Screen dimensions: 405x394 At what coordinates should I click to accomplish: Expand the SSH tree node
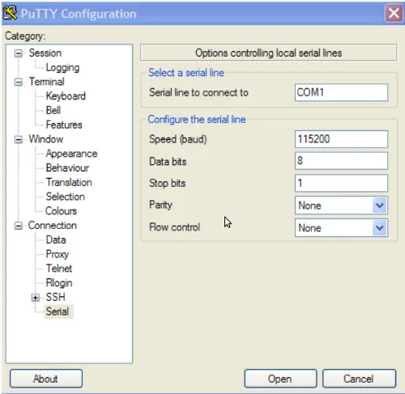point(36,298)
